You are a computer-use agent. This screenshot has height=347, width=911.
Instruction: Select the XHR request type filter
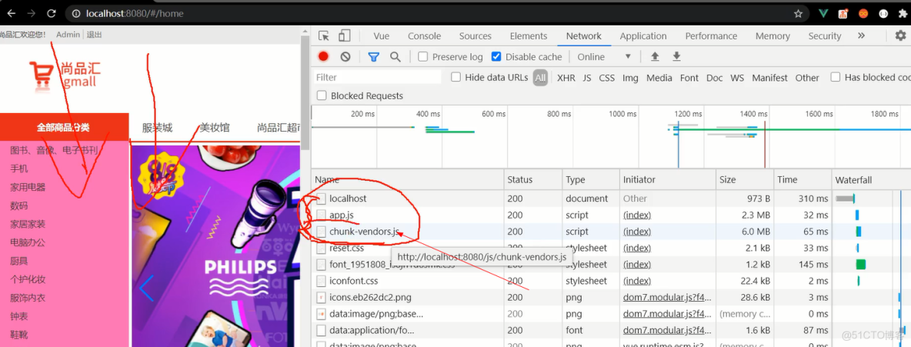(566, 78)
